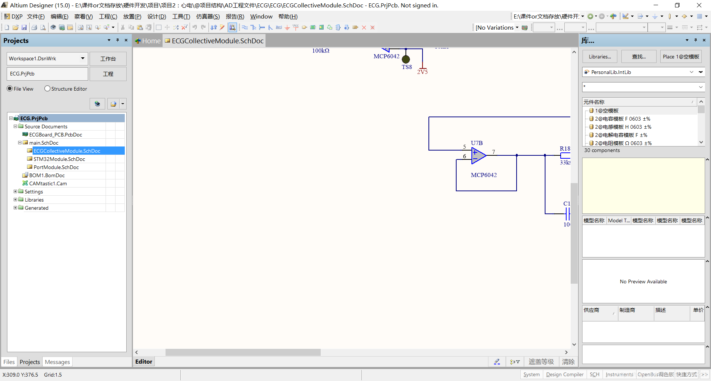Open the Window menu
The height and width of the screenshot is (381, 711).
coord(261,17)
